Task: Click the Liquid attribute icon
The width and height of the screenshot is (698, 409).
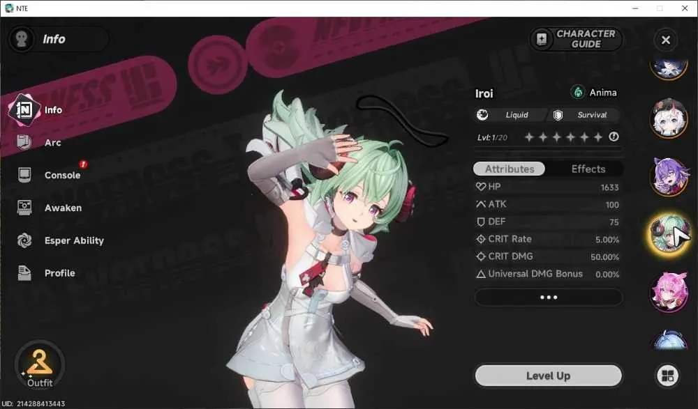Action: [482, 115]
